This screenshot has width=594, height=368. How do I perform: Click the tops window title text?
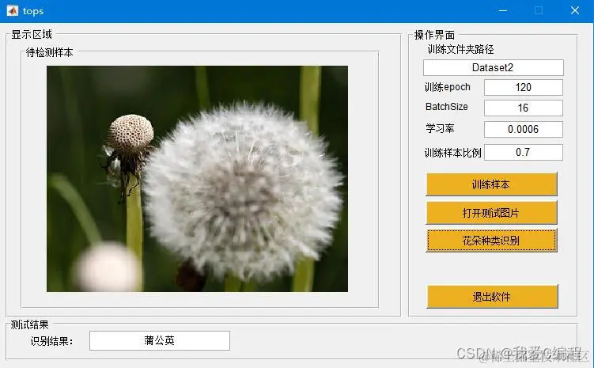tap(33, 11)
